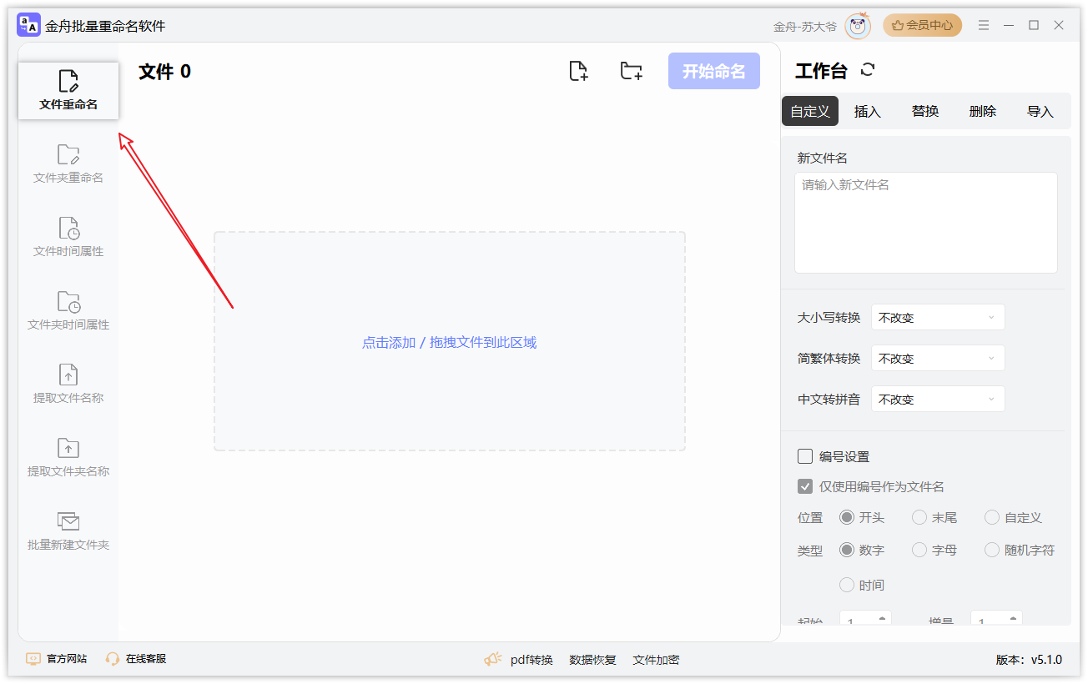Open the 文件夹时间属性 sidebar tool
Viewport: 1088px width, 684px height.
point(68,311)
